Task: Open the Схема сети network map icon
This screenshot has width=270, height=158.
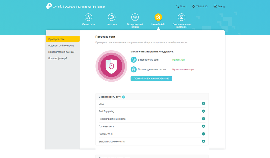Action: click(x=88, y=17)
